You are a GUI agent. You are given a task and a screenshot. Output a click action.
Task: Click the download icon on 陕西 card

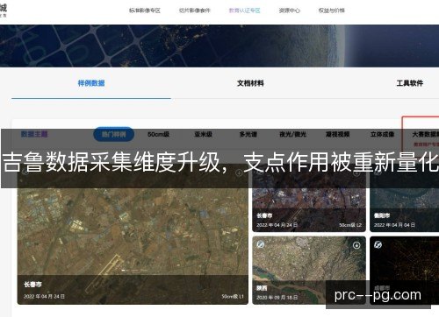[356, 245]
